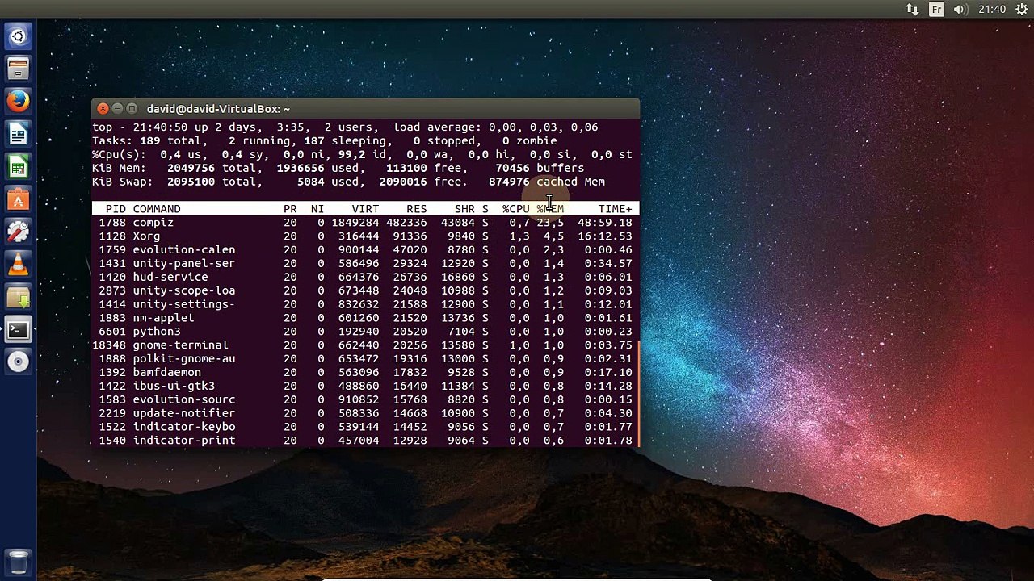The width and height of the screenshot is (1034, 581).
Task: Open the network connections indicator
Action: pos(912,10)
